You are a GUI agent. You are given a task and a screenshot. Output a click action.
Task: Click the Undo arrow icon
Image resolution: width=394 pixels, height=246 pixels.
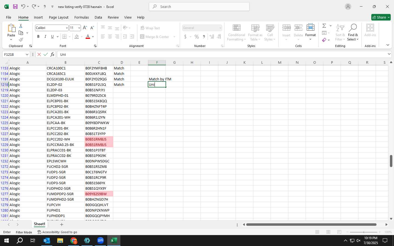click(x=23, y=7)
